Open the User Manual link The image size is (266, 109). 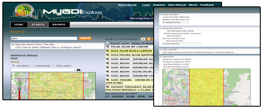[177, 5]
